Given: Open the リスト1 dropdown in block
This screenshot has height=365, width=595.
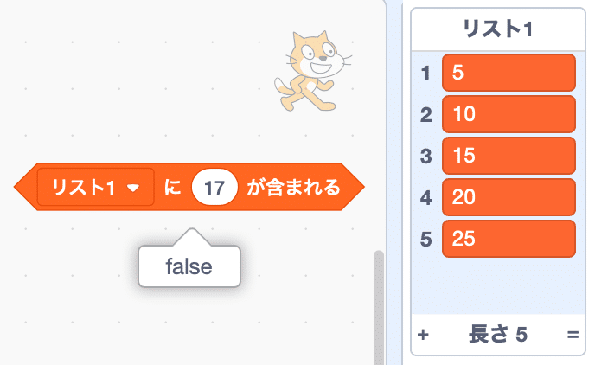Looking at the screenshot, I should [x=96, y=187].
